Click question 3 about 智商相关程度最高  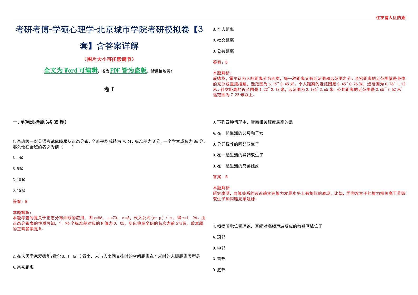[x=253, y=122]
